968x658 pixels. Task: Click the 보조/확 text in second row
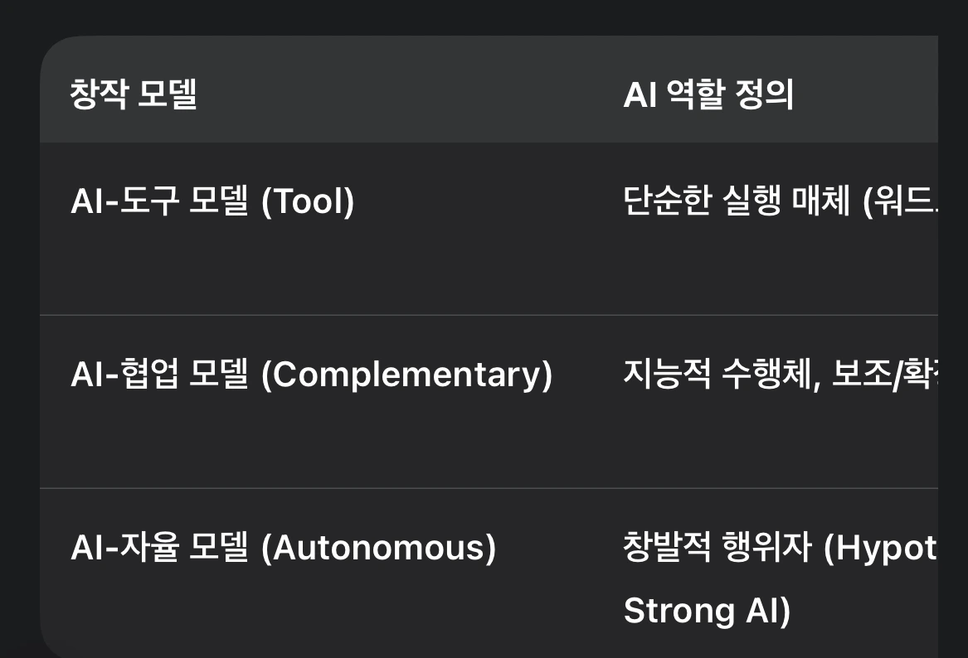tap(885, 375)
